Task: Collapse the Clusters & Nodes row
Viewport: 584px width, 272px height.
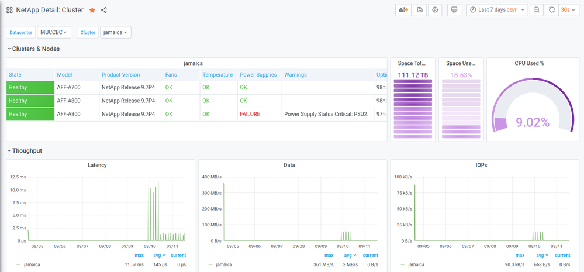Action: pyautogui.click(x=36, y=49)
